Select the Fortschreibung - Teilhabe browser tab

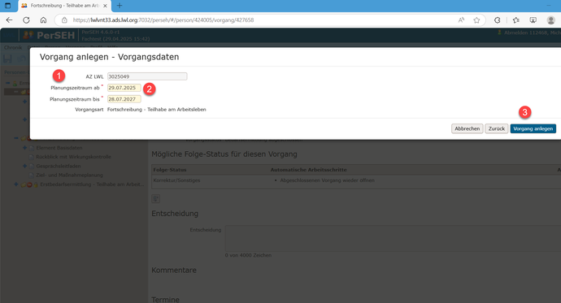64,6
